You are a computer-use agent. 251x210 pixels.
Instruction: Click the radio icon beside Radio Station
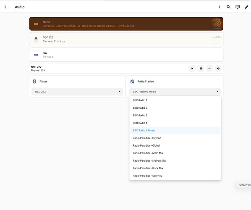click(132, 81)
